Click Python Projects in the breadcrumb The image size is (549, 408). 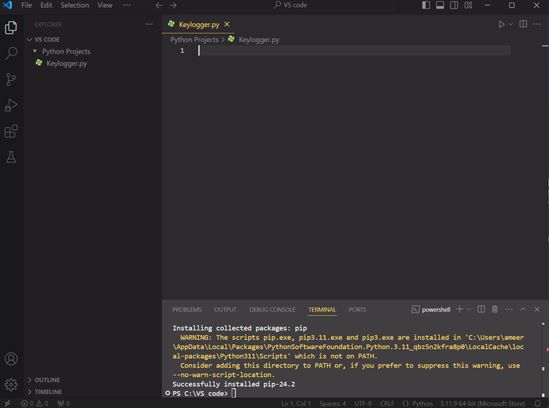point(194,40)
